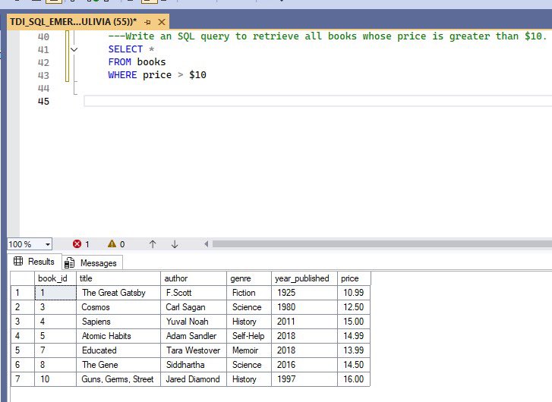Place cursor on empty line 45
Viewport: 552px width, 402px height.
click(304, 101)
